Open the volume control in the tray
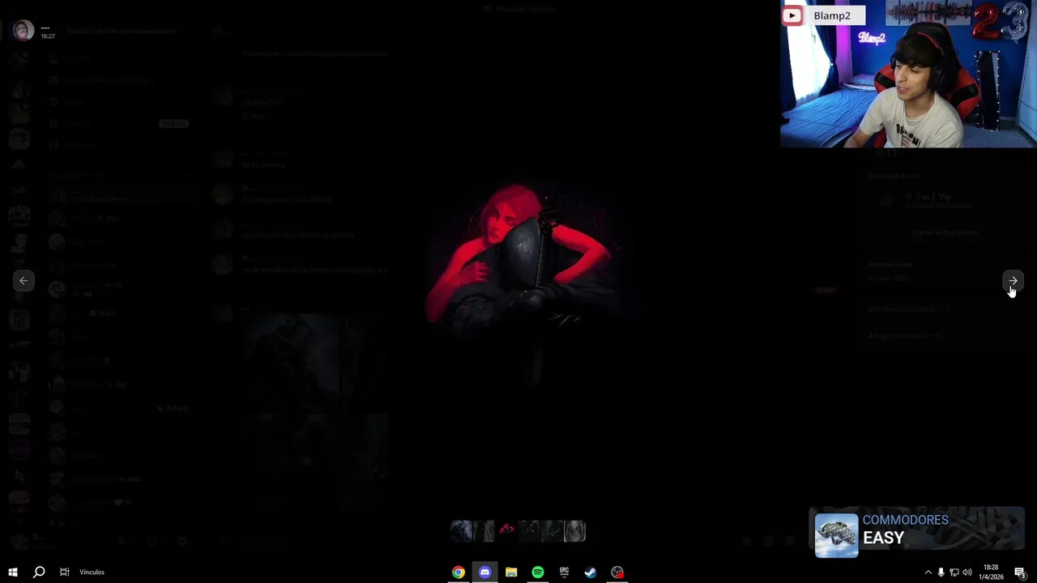Screen dimensions: 1037x583 click(967, 572)
